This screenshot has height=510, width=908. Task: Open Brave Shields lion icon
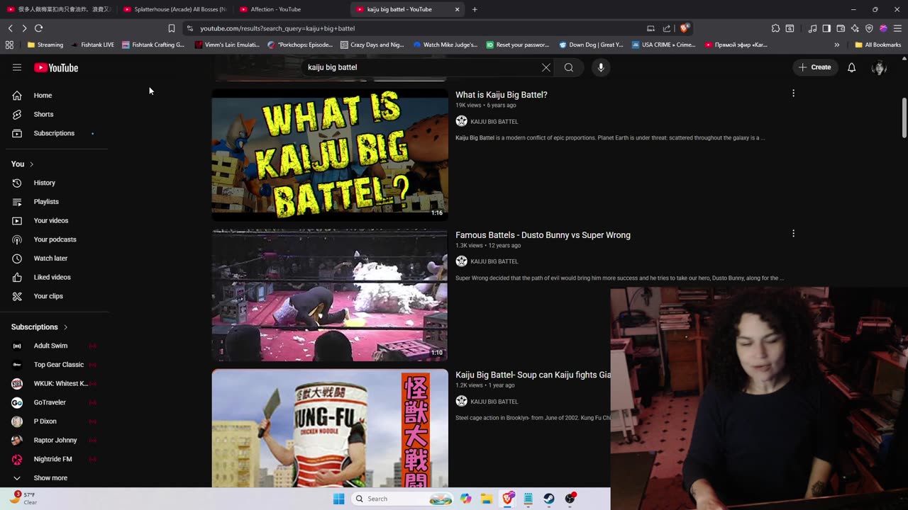[x=684, y=28]
